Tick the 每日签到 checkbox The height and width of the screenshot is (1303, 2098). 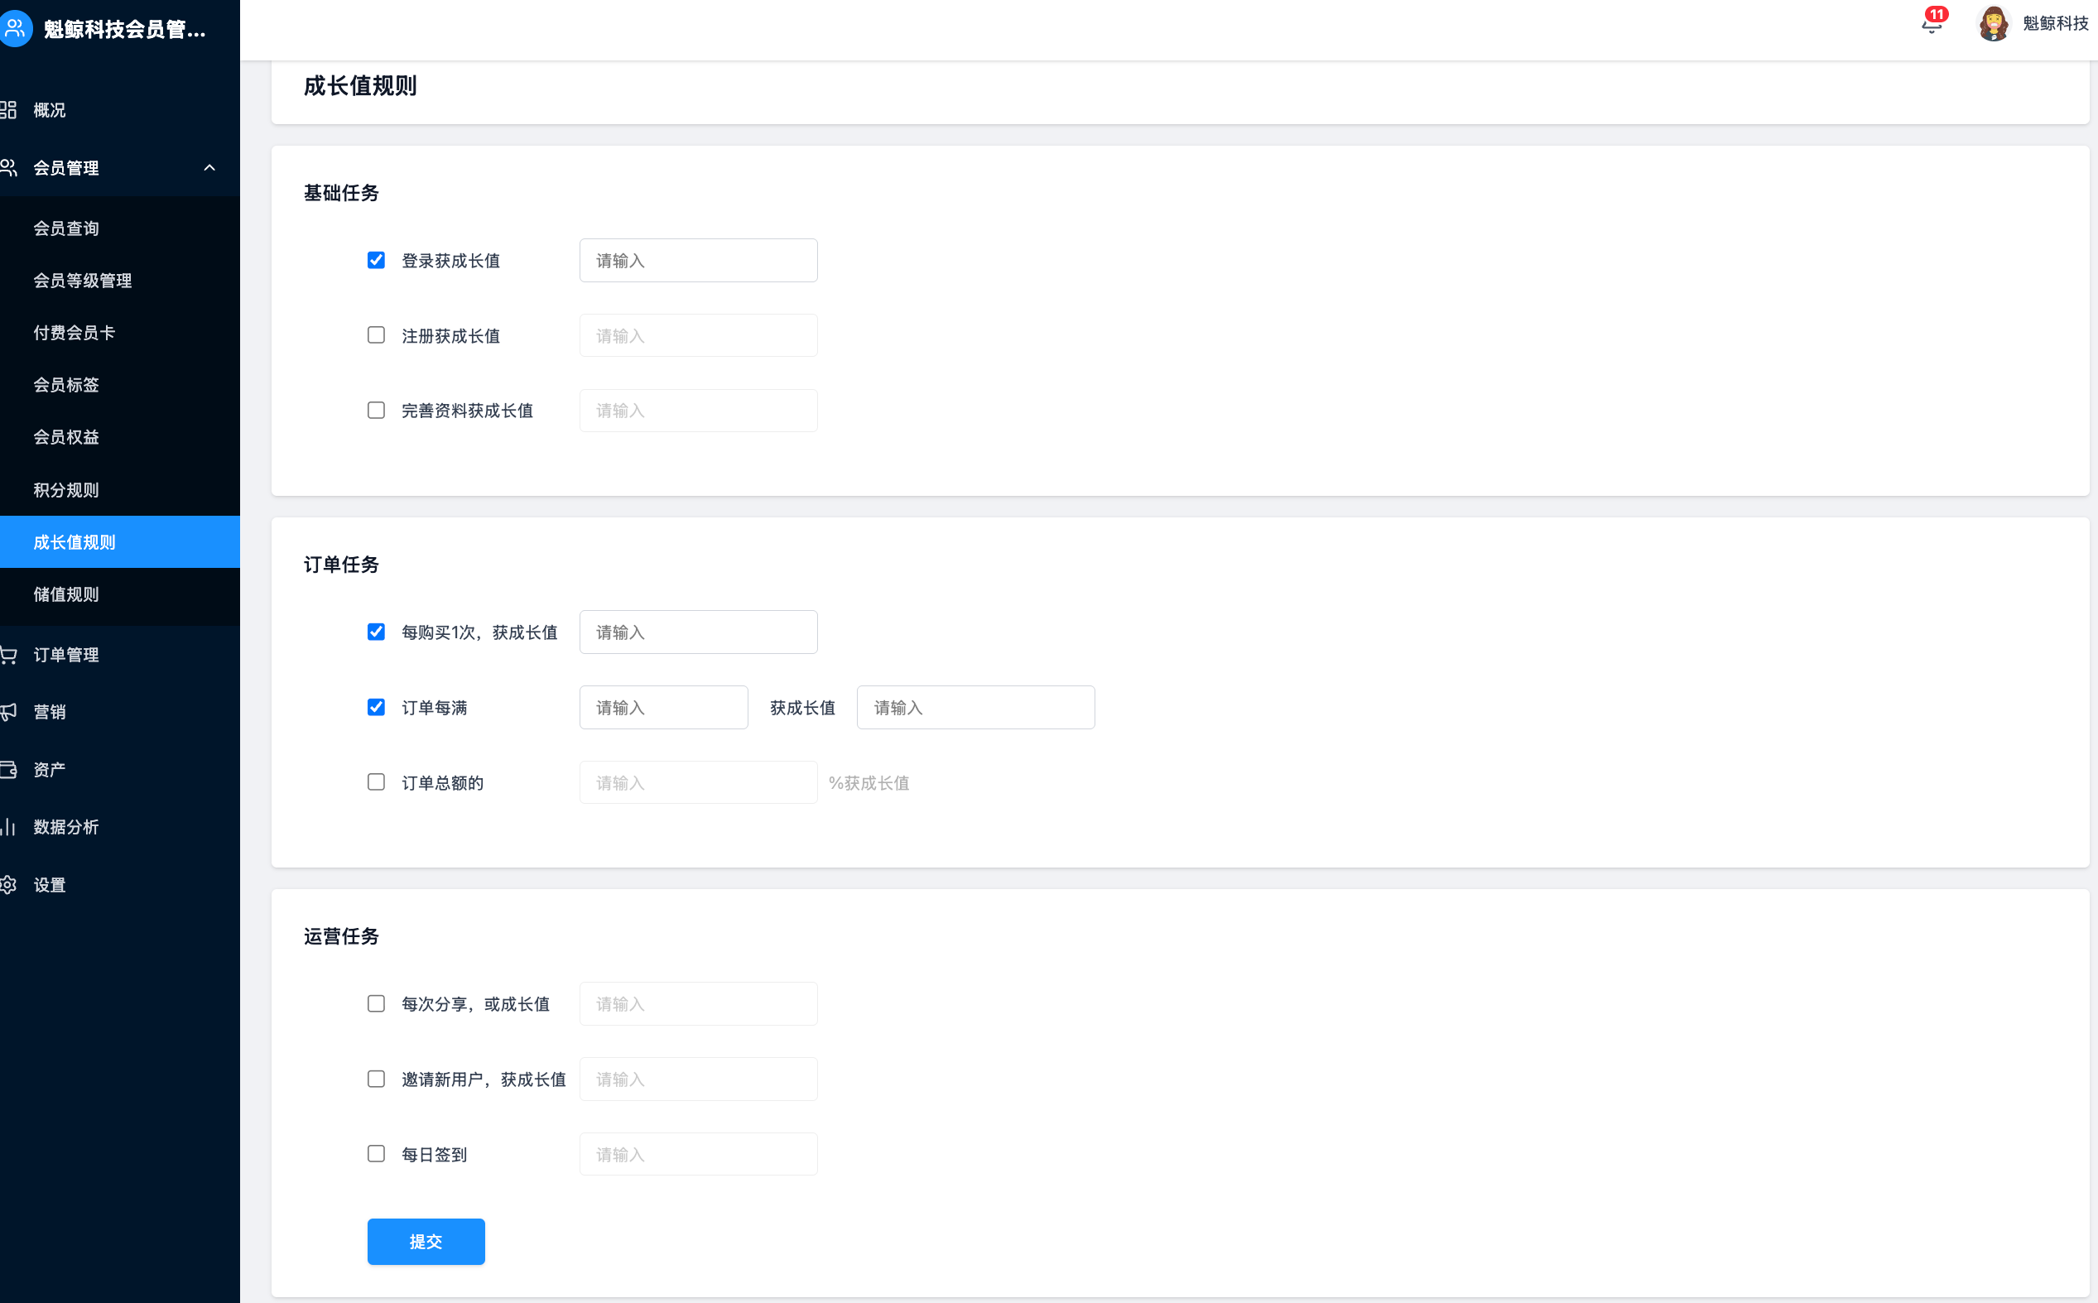pos(376,1154)
